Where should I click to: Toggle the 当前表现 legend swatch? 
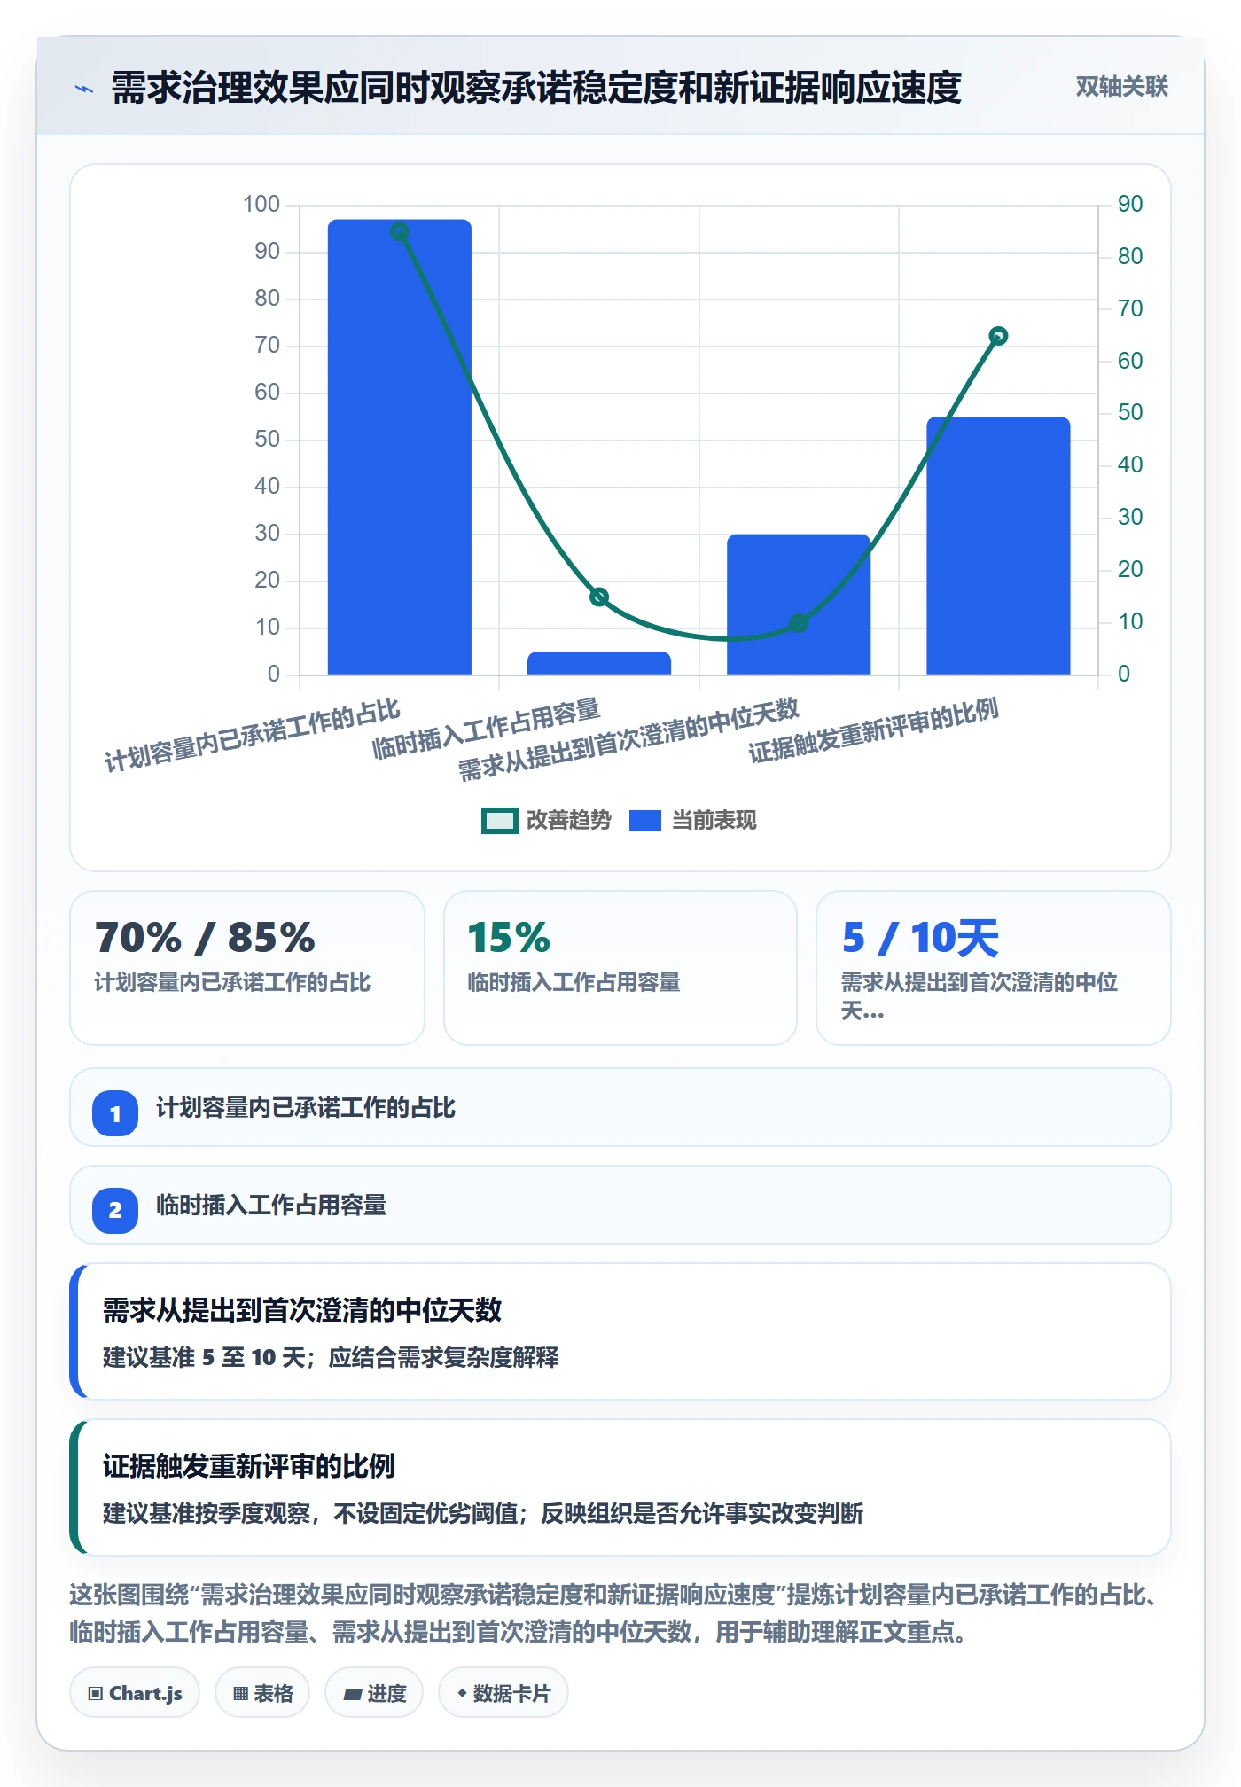[645, 821]
